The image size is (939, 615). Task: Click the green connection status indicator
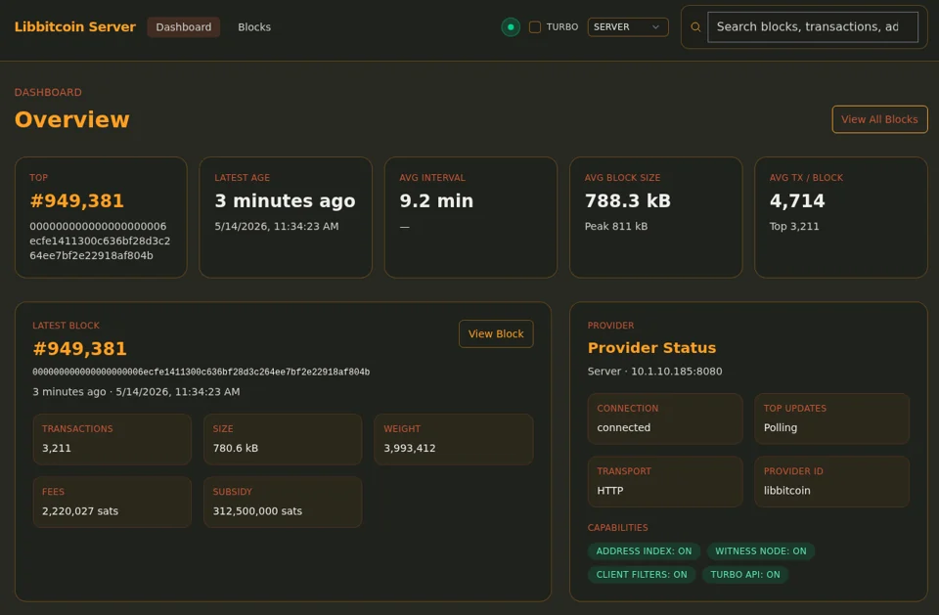pyautogui.click(x=511, y=27)
